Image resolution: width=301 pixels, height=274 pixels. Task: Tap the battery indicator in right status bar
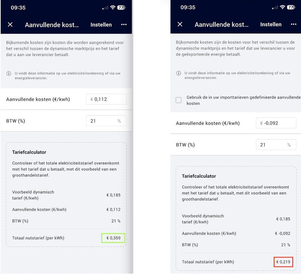tap(291, 7)
